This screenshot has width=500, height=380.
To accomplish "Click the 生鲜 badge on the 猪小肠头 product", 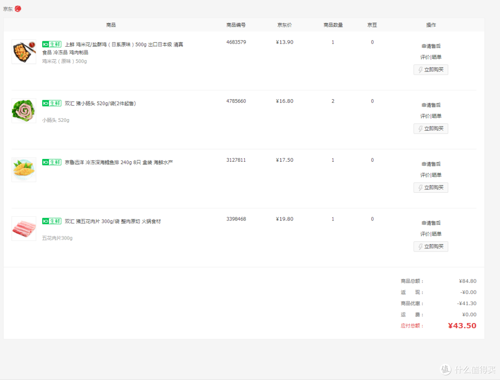I will (x=52, y=103).
